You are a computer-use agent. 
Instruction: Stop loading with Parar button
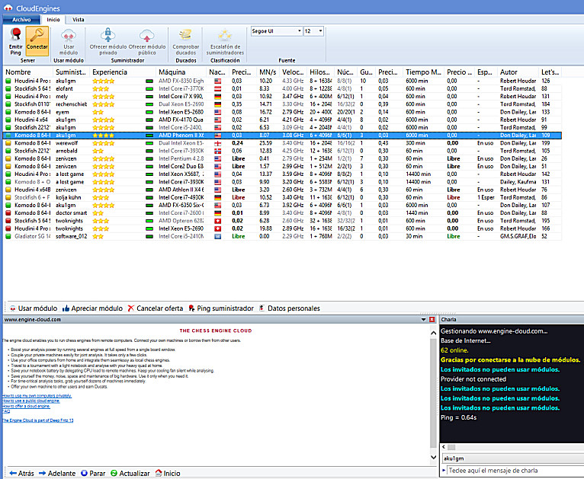[x=93, y=473]
